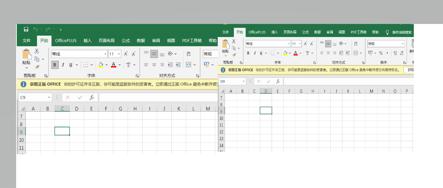Expand merge cells dropdown in right window
Viewport: 443px width, 188px height.
point(361,53)
